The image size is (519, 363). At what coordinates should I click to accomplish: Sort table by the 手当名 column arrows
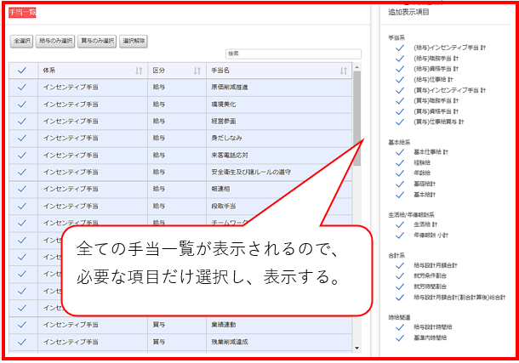tap(343, 71)
